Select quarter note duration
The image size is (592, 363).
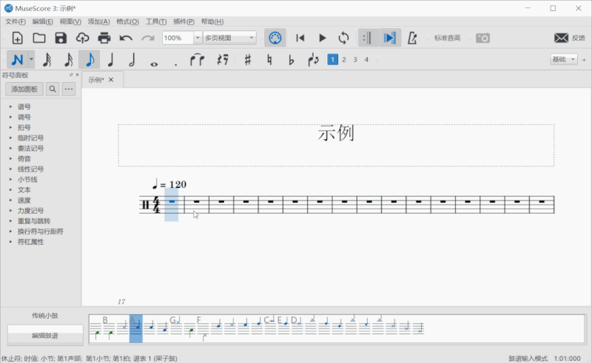pyautogui.click(x=110, y=60)
